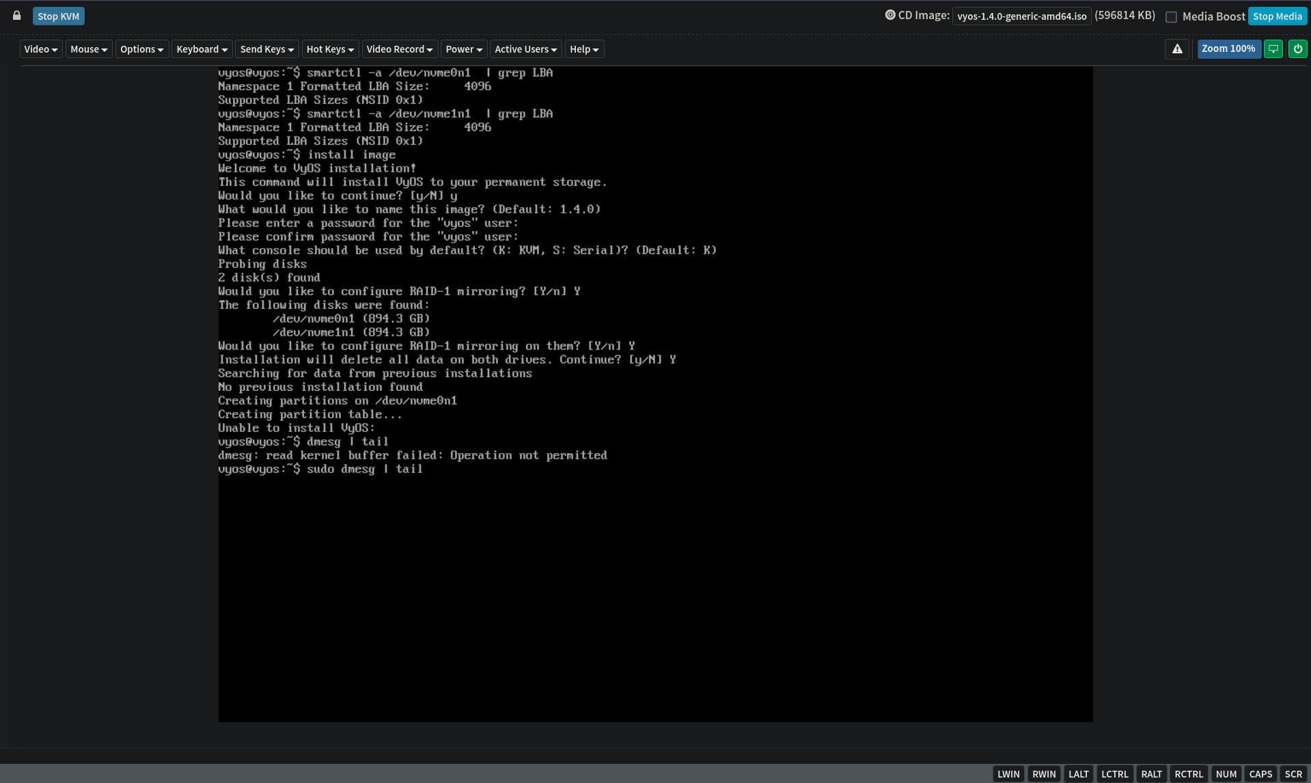
Task: Click the Zoom 100% button
Action: point(1228,49)
